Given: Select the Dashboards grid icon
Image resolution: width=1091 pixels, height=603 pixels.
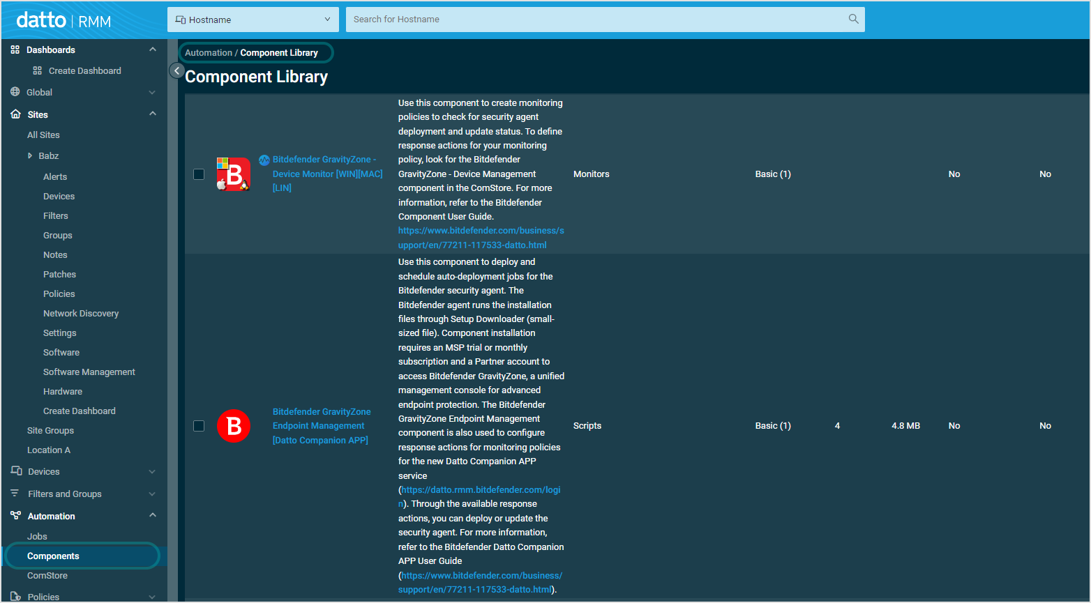Looking at the screenshot, I should point(14,49).
